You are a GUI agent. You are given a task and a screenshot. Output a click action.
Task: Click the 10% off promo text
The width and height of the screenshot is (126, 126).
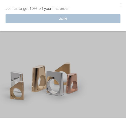point(37,9)
